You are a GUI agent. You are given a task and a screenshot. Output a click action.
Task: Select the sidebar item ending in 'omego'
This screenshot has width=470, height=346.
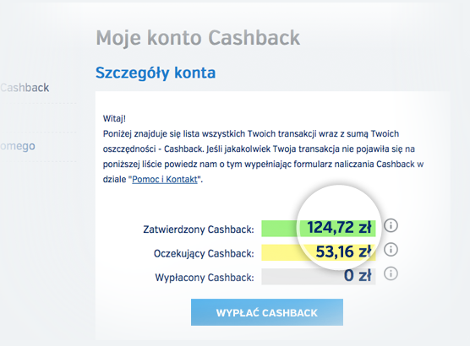click(18, 146)
